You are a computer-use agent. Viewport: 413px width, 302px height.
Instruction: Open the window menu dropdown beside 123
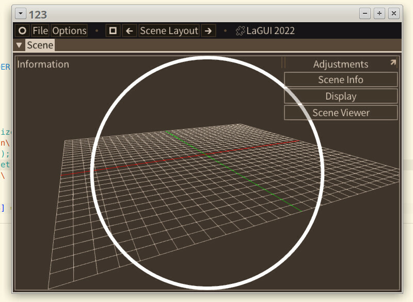click(20, 14)
